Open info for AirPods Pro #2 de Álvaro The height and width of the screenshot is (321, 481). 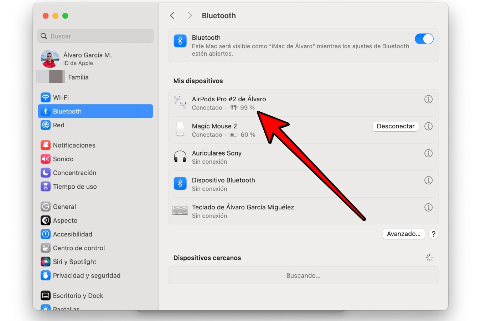click(x=429, y=99)
